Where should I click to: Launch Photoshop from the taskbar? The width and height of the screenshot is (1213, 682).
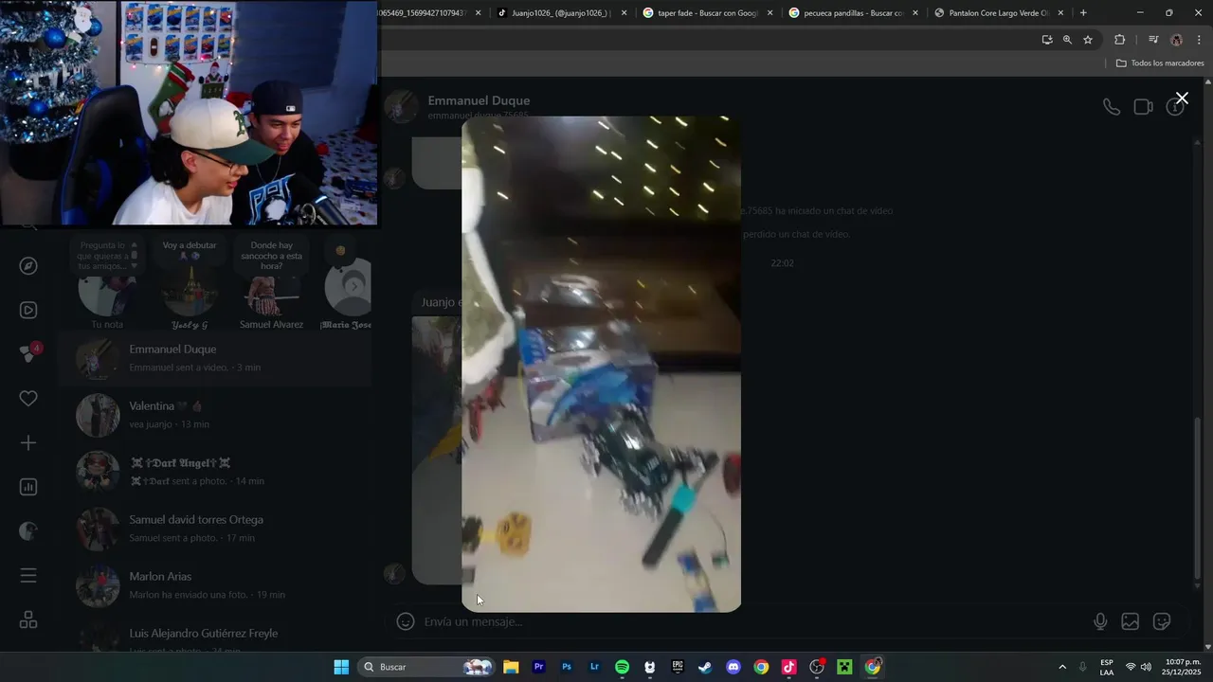[567, 667]
